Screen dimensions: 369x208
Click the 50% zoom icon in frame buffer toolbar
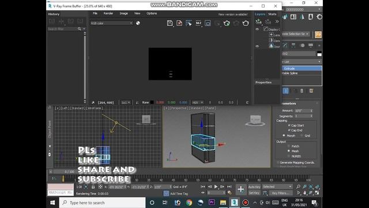coord(198,23)
